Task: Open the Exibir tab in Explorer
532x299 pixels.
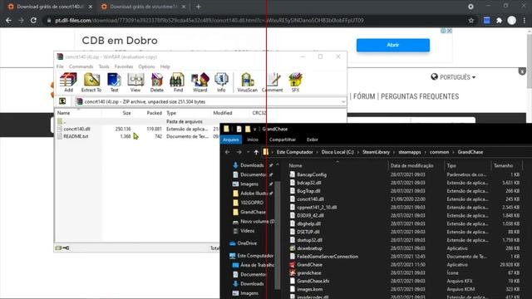Action: [x=313, y=140]
